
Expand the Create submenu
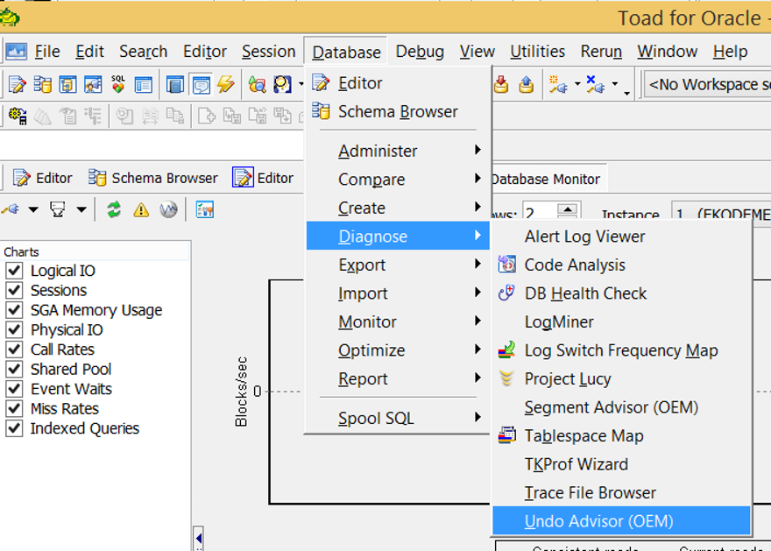pos(398,208)
